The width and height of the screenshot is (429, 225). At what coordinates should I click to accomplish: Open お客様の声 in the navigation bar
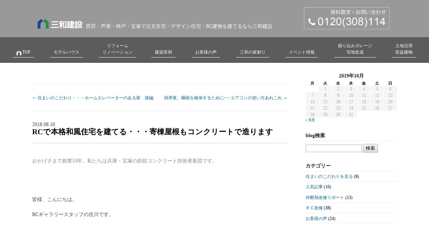206,52
